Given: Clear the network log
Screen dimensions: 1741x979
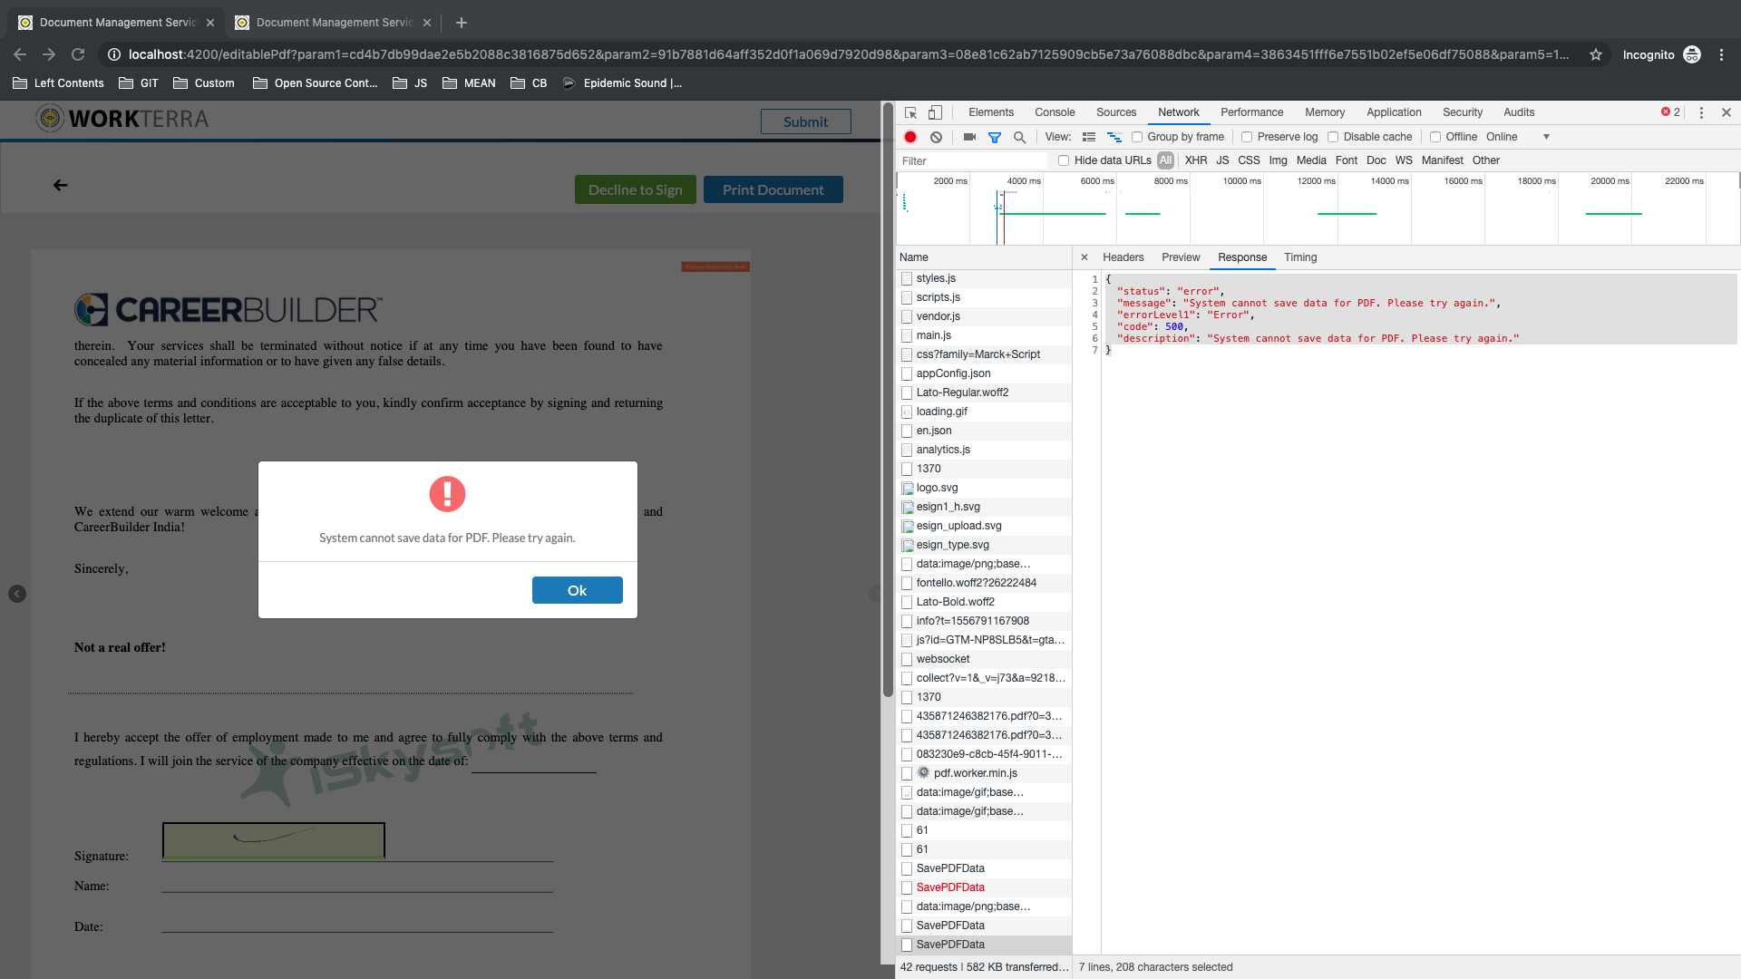Looking at the screenshot, I should (936, 137).
